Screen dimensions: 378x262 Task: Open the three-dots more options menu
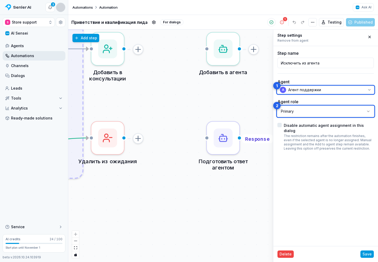313,22
